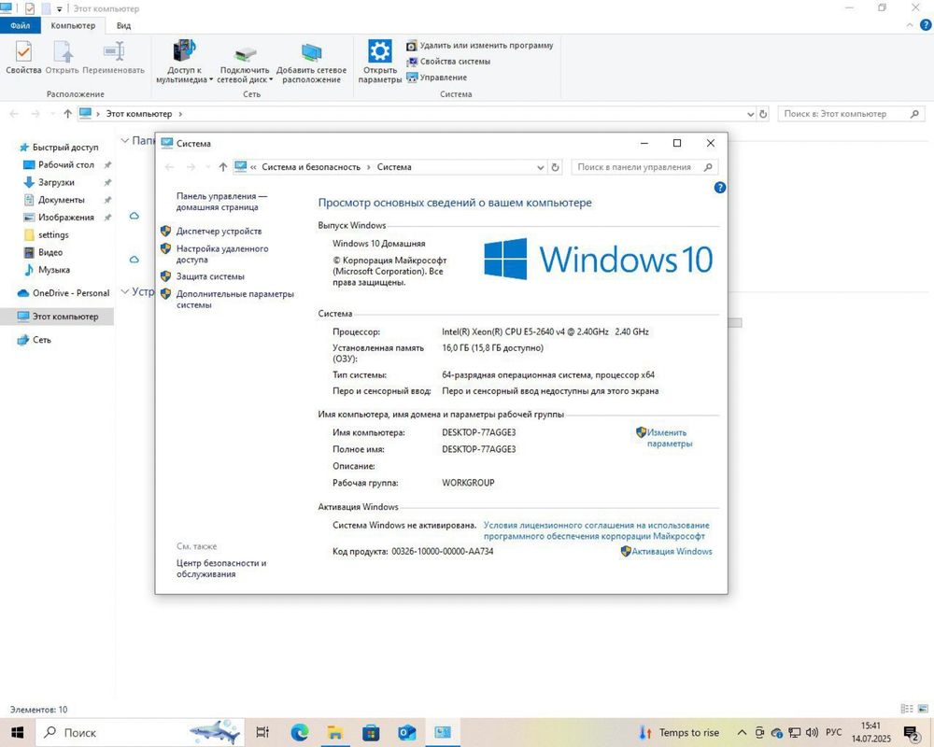Switch to large icons view in status bar
934x747 pixels.
[x=924, y=709]
